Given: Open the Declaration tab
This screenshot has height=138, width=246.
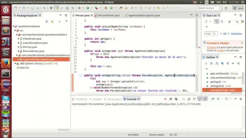Looking at the screenshot, I should 113,99.
